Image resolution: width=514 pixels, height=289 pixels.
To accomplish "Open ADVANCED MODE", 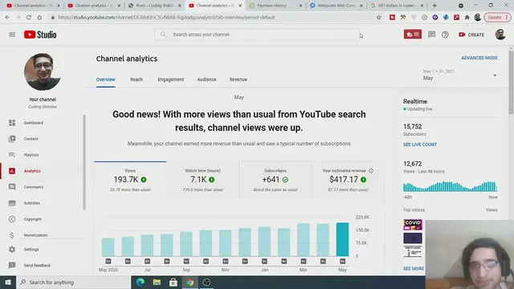I will click(x=479, y=58).
